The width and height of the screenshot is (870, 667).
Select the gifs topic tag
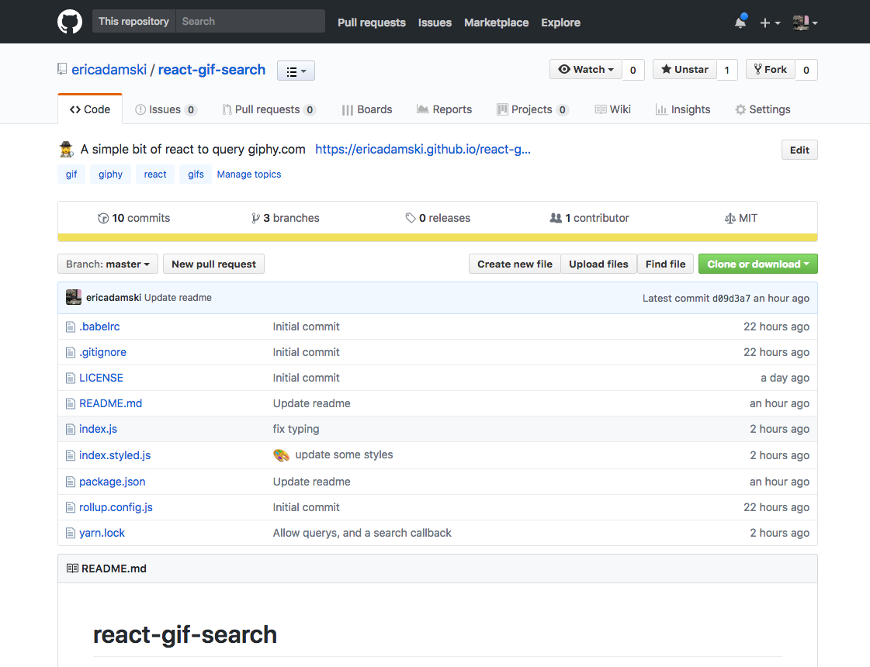pyautogui.click(x=196, y=174)
